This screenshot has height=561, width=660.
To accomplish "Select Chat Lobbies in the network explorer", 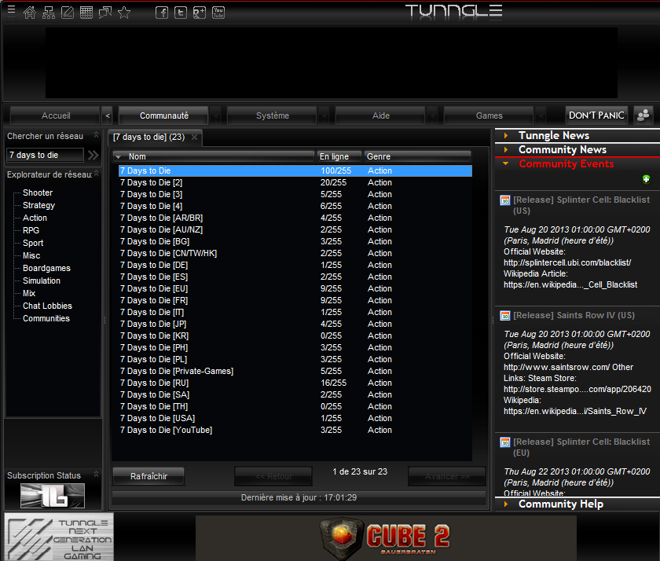I will point(47,306).
